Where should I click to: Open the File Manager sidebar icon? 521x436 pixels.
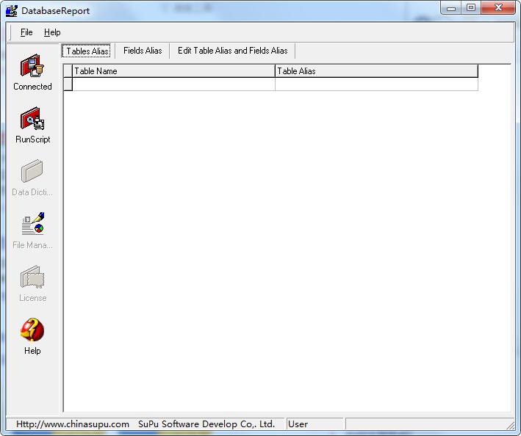[x=32, y=224]
